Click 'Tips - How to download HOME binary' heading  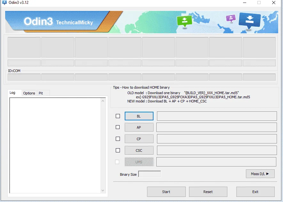click(141, 87)
